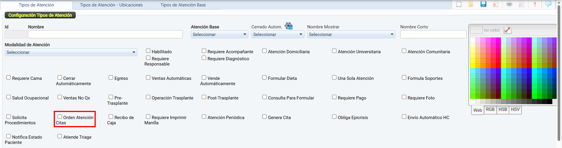Click the new blank document icon
This screenshot has height=148, width=562.
(459, 4)
